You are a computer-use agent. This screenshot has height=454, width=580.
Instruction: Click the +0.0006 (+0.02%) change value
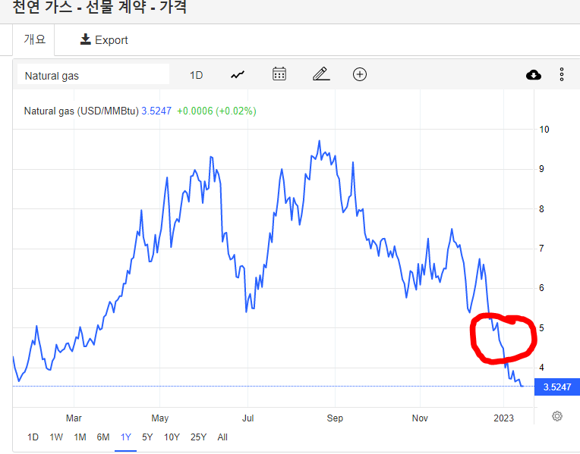coord(216,111)
